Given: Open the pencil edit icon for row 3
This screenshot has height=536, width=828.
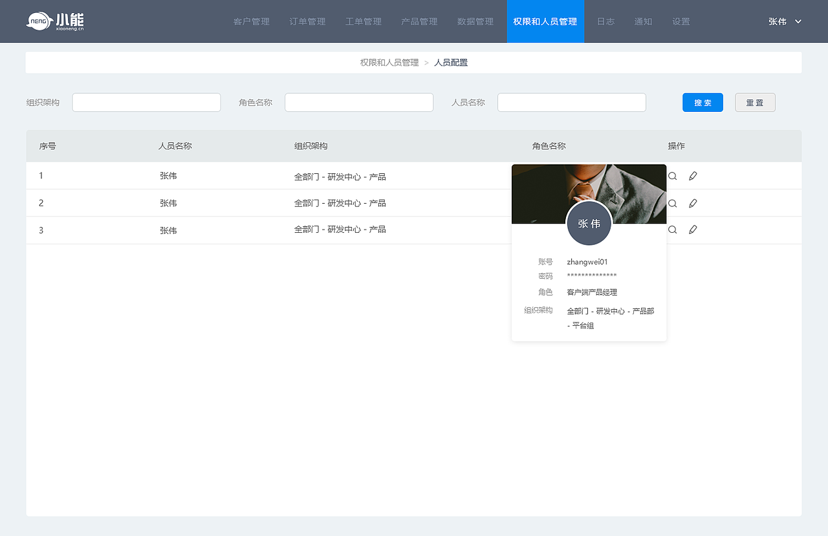Looking at the screenshot, I should pyautogui.click(x=693, y=230).
